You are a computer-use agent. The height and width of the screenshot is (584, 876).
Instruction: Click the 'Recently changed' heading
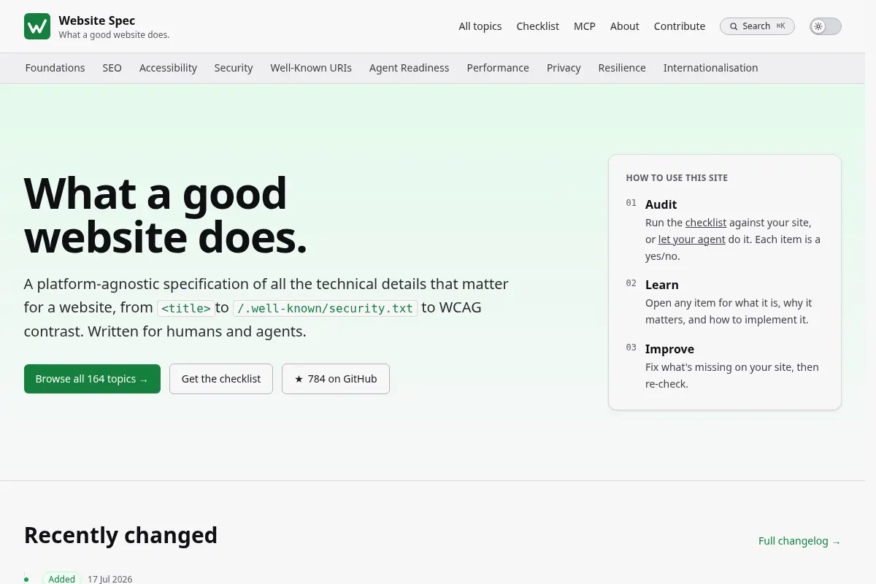pos(120,535)
